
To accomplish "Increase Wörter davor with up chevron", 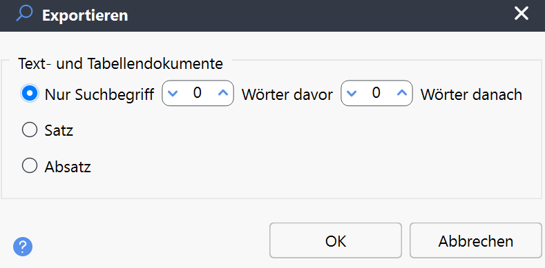I will click(x=223, y=93).
